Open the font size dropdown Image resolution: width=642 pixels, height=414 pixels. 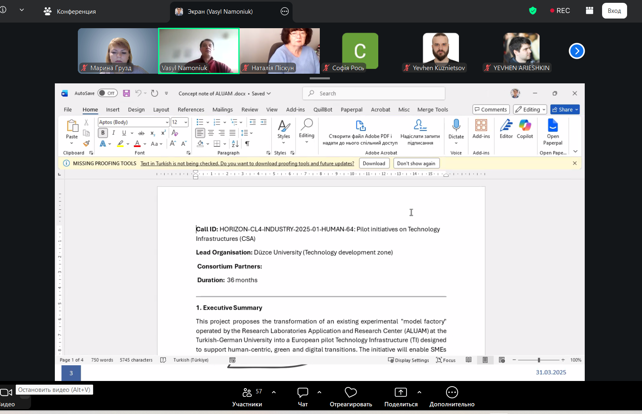(186, 122)
